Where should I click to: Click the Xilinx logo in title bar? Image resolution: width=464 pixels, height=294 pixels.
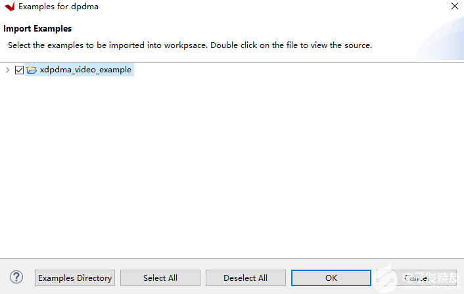point(9,7)
